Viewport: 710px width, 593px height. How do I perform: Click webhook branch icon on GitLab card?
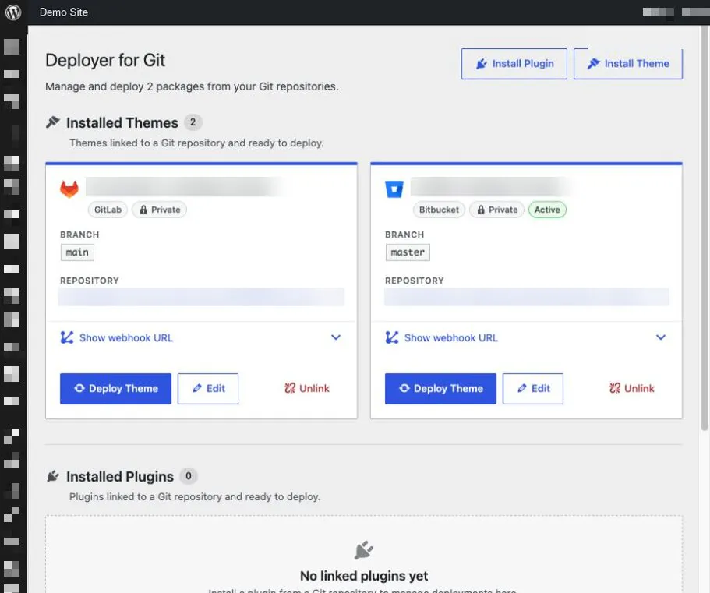(66, 337)
